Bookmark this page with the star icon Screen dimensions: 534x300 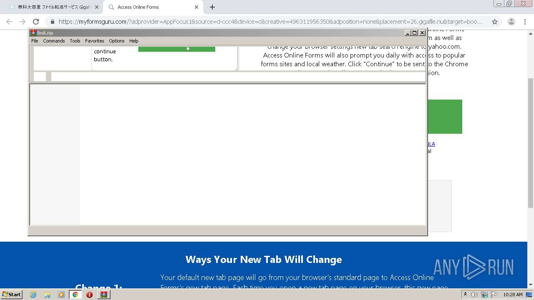tap(495, 22)
